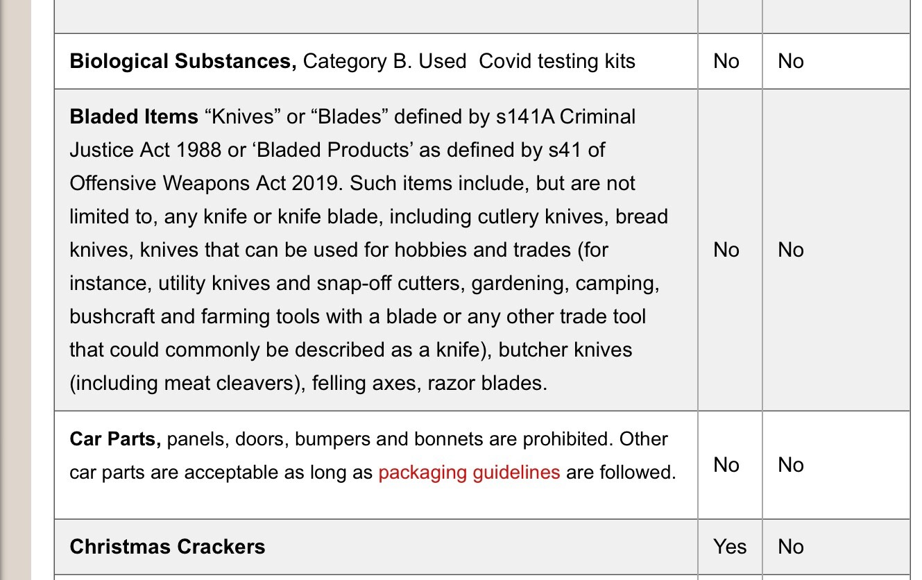Click the 's141A Criminal' text
Screen dimensions: 922x580
tap(566, 117)
